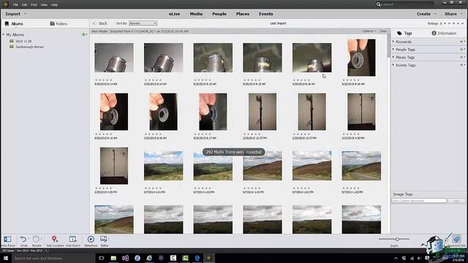The width and height of the screenshot is (468, 263).
Task: Expand the Keywords section
Action: pyautogui.click(x=393, y=42)
